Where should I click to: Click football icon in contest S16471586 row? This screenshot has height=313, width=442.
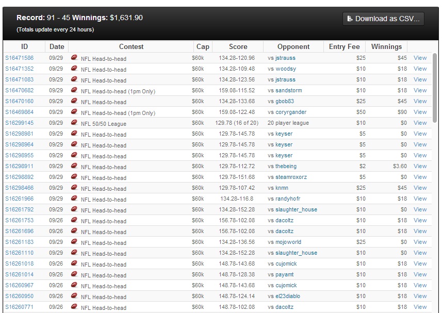click(74, 58)
